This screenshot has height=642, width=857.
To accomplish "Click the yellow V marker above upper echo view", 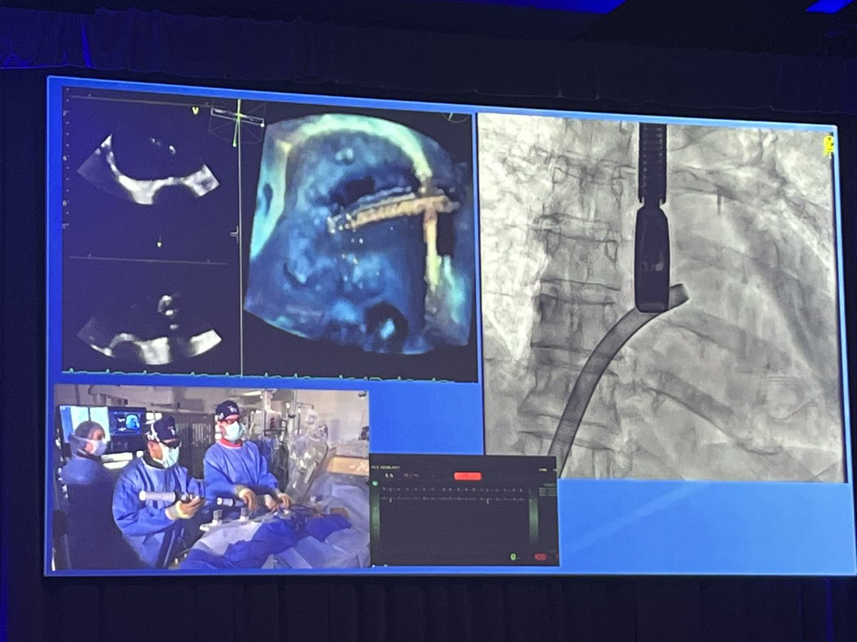I will [x=195, y=111].
